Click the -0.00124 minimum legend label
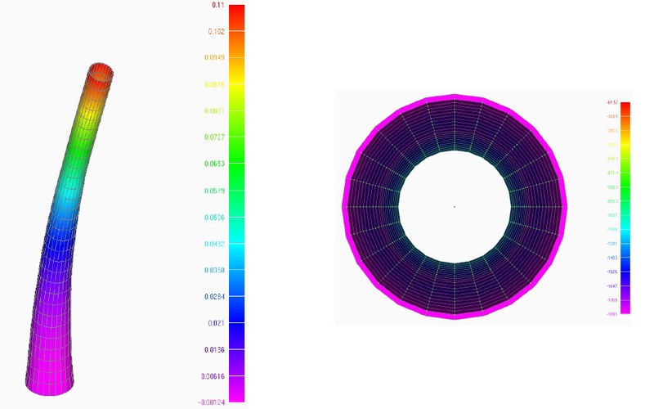 tap(211, 402)
